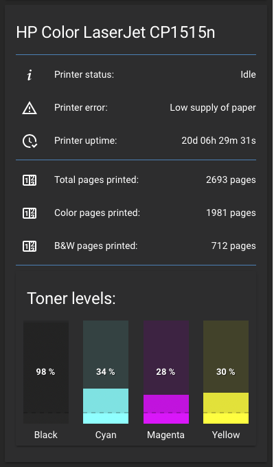Open the Printer uptime row label

point(85,140)
